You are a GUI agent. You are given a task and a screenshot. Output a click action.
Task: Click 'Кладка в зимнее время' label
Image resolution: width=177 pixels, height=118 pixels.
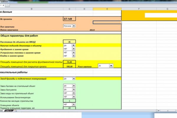coord(12,56)
